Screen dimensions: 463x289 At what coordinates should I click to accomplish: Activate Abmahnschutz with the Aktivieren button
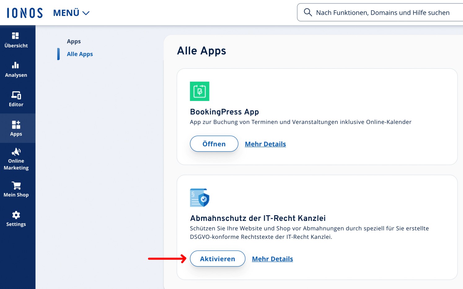tap(217, 259)
